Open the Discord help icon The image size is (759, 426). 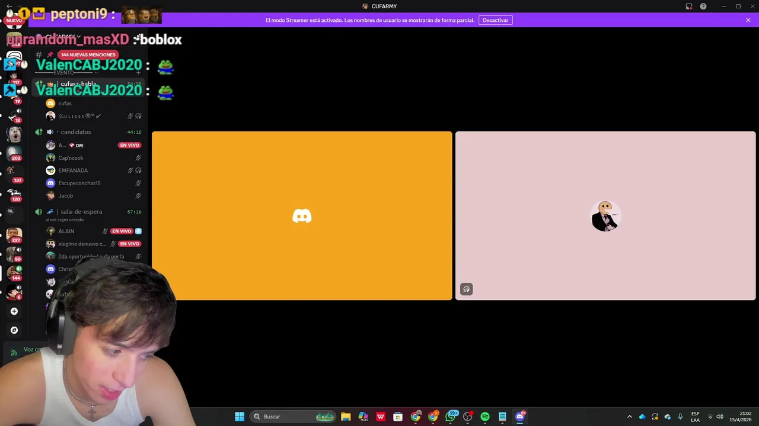(x=703, y=7)
